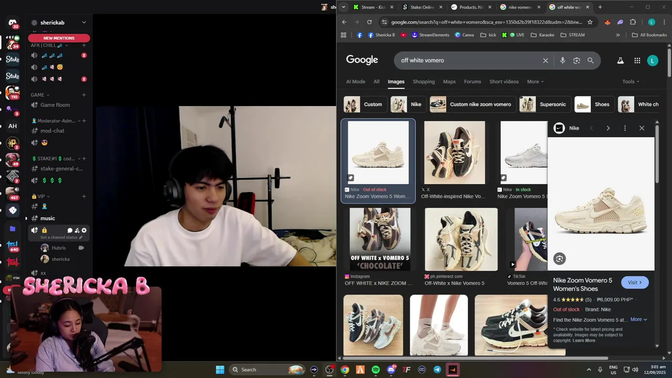Collapse the GAME category
Viewport: 672px width, 378px height.
pos(40,95)
